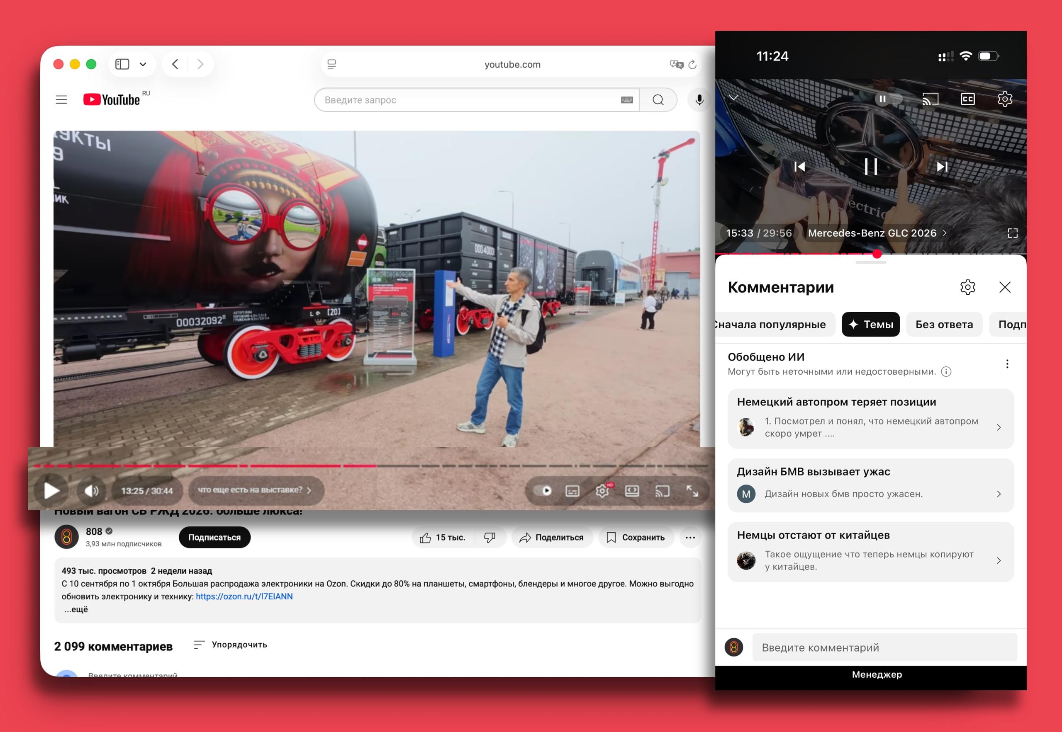The height and width of the screenshot is (732, 1062).
Task: Select the "Темы" comments tab
Action: [870, 325]
